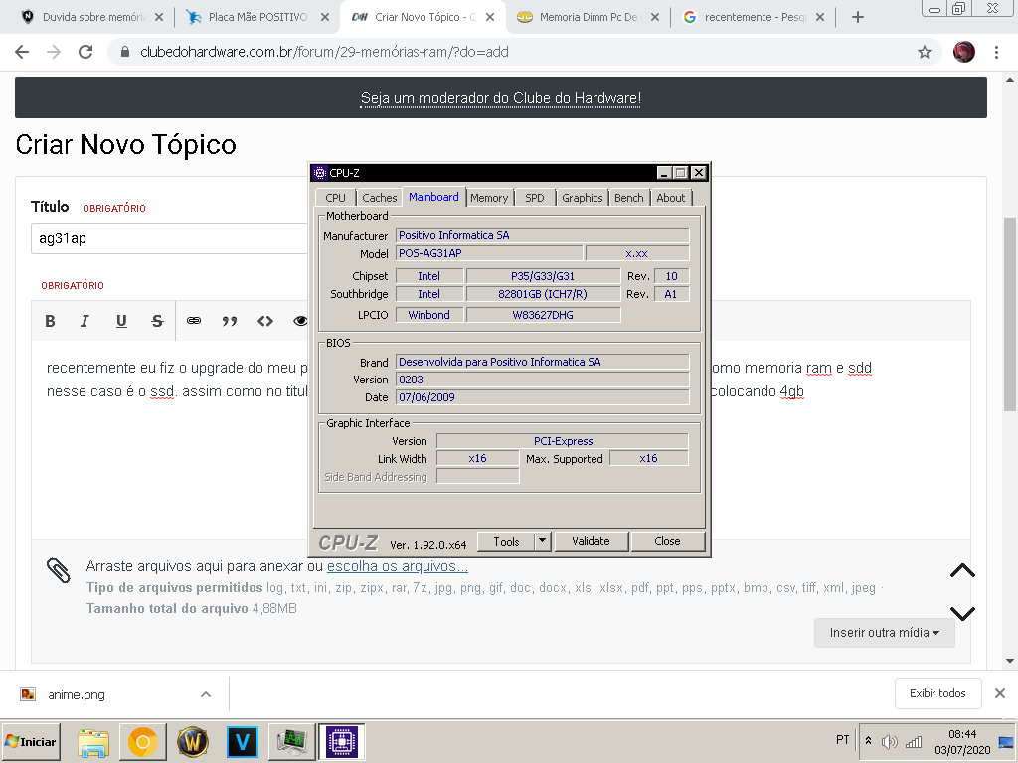Select the CPU-Z taskbar icon
1018x763 pixels.
pyautogui.click(x=342, y=742)
